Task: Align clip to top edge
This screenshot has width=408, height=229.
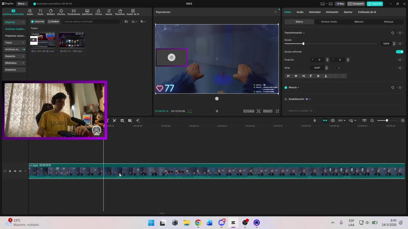Action: pos(311,76)
